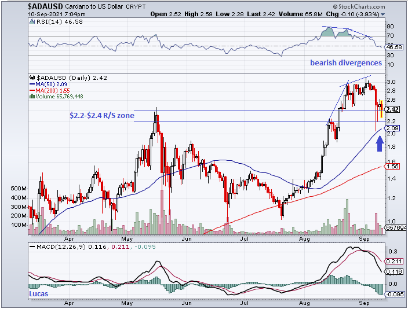Click the '$2.2-$2.4 R/S zone' annotation text
The image size is (408, 309).
(102, 115)
